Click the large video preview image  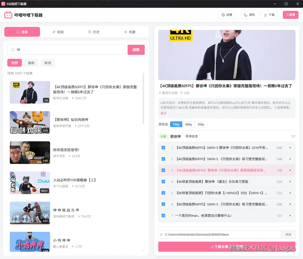(227, 55)
